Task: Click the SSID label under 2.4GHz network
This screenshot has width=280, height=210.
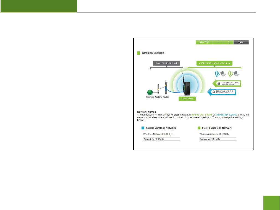Action: pos(214,134)
